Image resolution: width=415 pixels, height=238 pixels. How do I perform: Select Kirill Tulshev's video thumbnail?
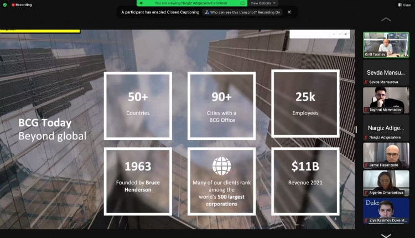pos(386,45)
